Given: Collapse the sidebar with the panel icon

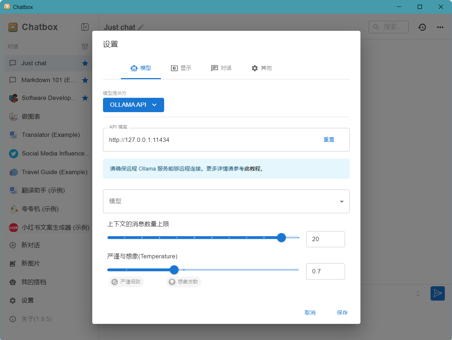Looking at the screenshot, I should pyautogui.click(x=85, y=27).
